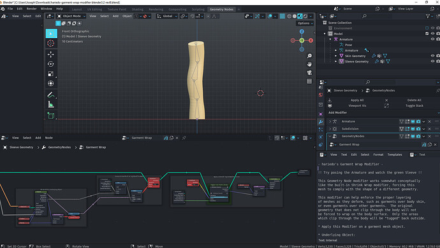
Task: Select the Measure tool
Action: coord(51,104)
